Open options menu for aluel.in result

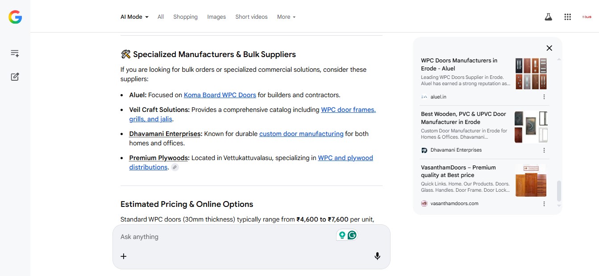tap(544, 97)
